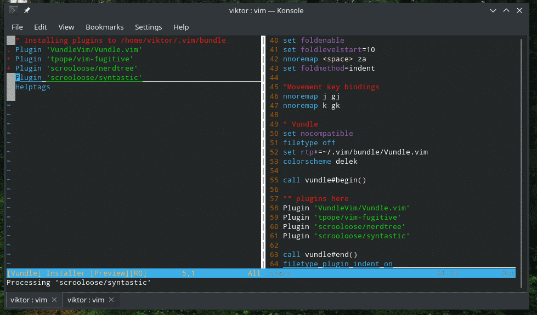Select the second viktor : vim tab
537x315 pixels.
coord(86,300)
